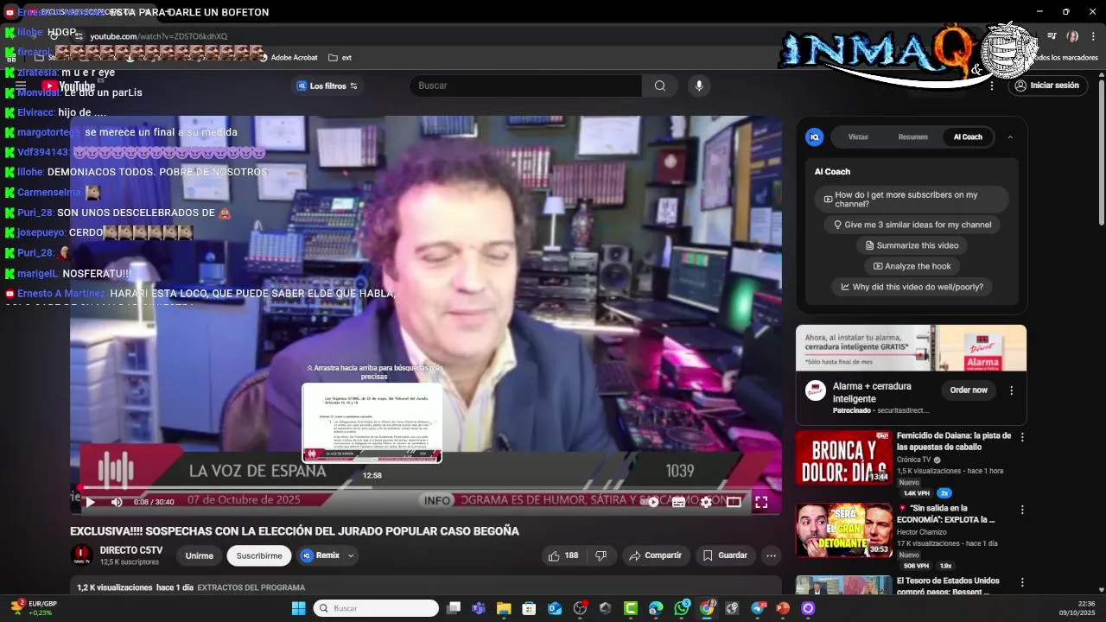Open 'El Tesoro de Estados Unidos' video title
The width and height of the screenshot is (1106, 622).
(x=948, y=586)
